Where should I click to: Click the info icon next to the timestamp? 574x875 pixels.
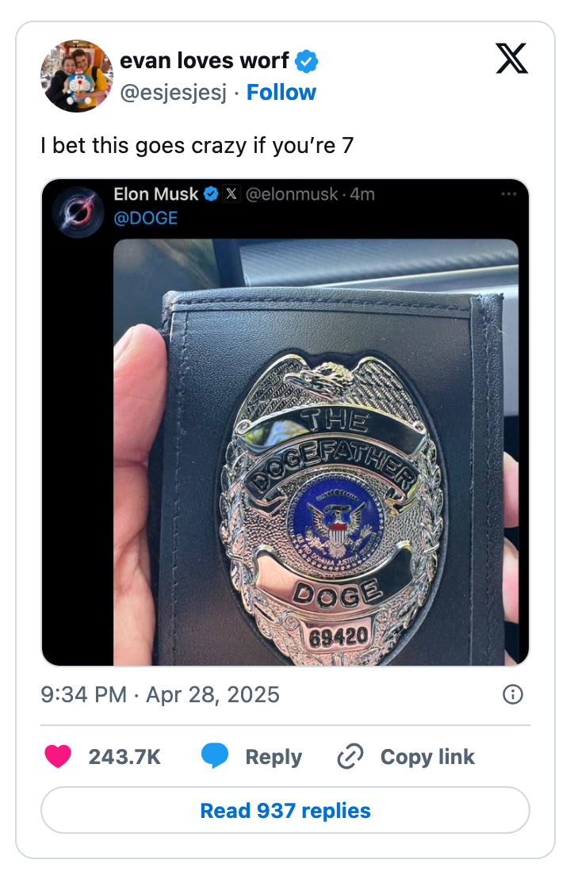tap(513, 694)
